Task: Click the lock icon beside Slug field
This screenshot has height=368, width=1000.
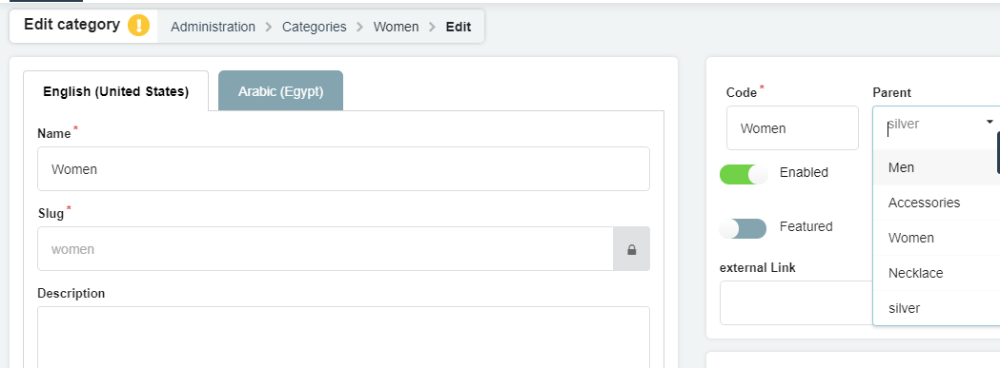Action: click(x=631, y=249)
